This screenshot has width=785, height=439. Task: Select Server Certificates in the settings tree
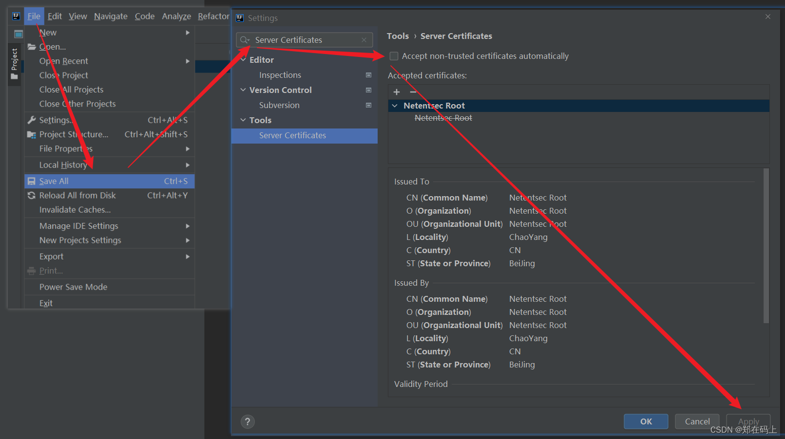pos(292,136)
